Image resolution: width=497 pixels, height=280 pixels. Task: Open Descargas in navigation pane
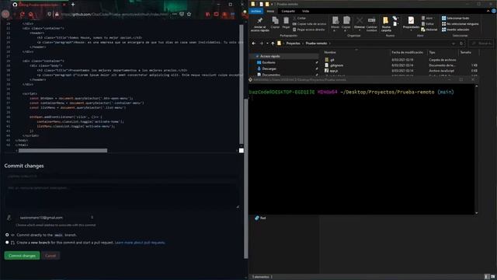click(269, 68)
